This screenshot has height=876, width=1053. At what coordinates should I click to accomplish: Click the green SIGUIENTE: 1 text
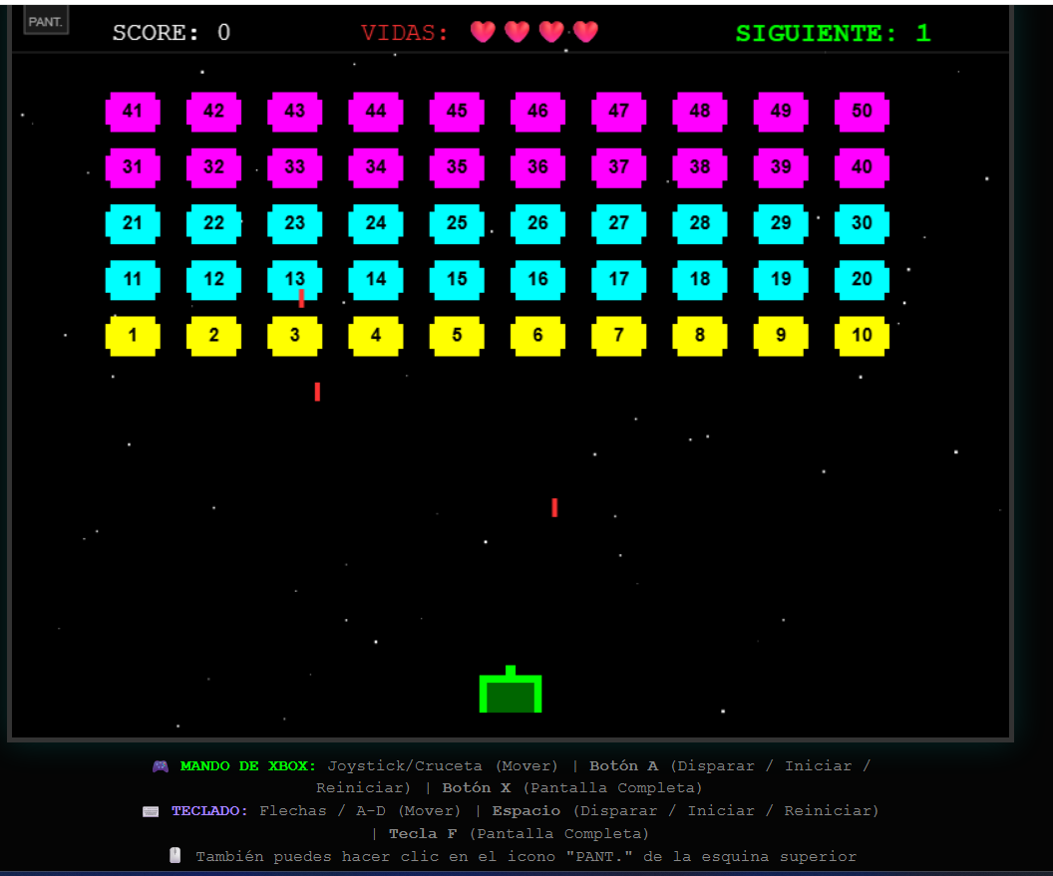[x=834, y=33]
